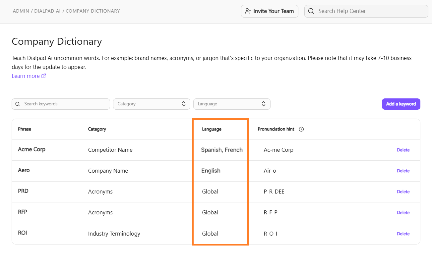This screenshot has height=276, width=432.
Task: Delete the PRD keyword
Action: click(403, 192)
